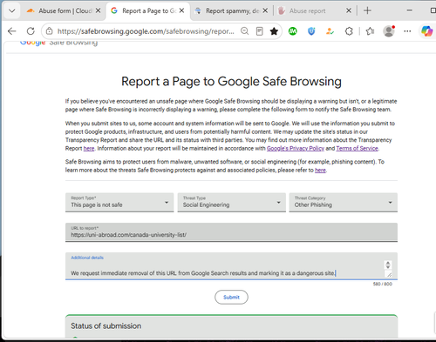436x342 pixels.
Task: Open a new browser tab
Action: click(x=367, y=10)
